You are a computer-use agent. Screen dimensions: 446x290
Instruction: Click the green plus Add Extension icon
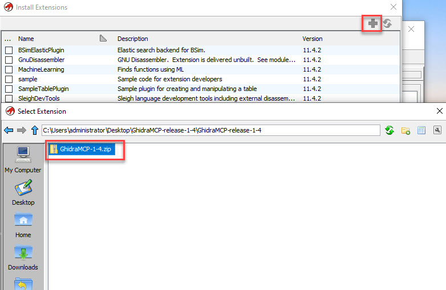pyautogui.click(x=372, y=23)
